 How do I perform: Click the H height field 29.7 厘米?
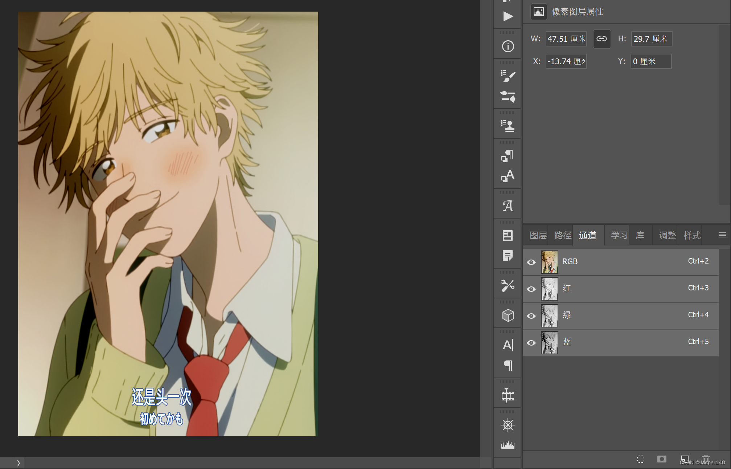click(652, 39)
